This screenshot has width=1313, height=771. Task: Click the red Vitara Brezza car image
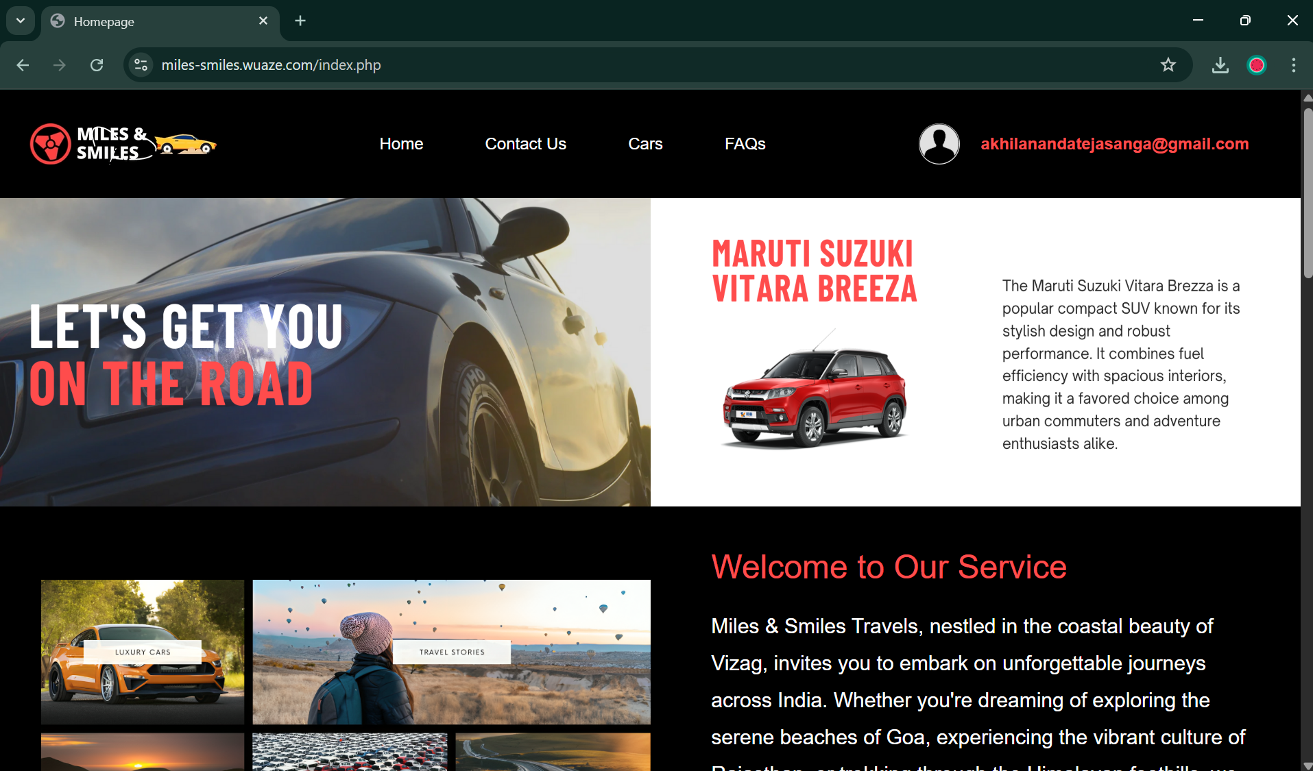coord(815,389)
